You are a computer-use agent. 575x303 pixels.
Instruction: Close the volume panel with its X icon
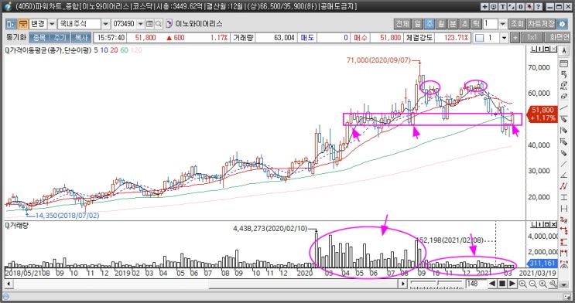pyautogui.click(x=553, y=224)
